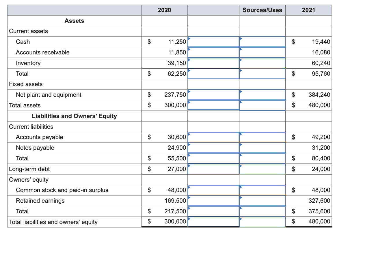Open Sources/Uses cell for Accounts payable
Screen dimensions: 372x258
[x=262, y=137]
